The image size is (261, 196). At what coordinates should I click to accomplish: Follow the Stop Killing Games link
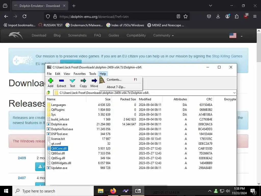click(227, 56)
